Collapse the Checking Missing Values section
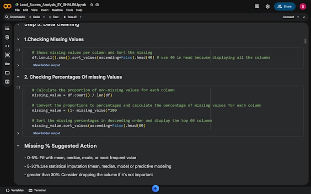 (18, 39)
